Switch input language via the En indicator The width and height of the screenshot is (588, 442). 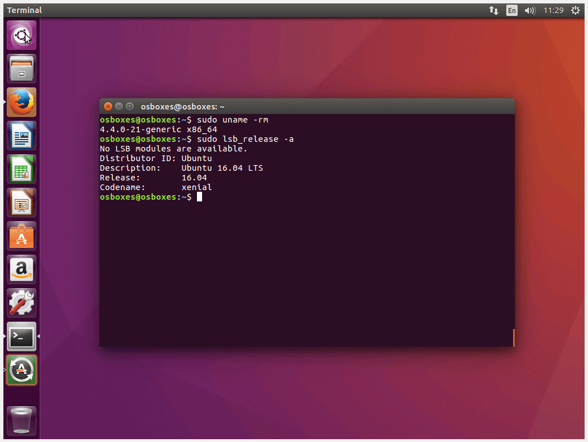[511, 10]
